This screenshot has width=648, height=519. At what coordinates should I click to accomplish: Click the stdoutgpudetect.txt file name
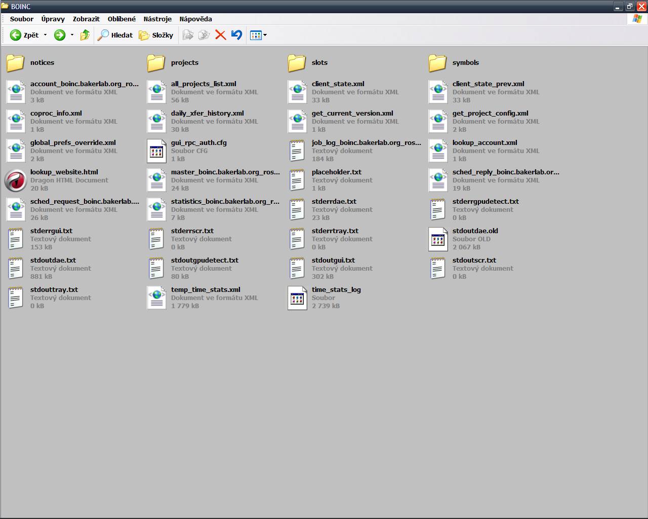[205, 261]
